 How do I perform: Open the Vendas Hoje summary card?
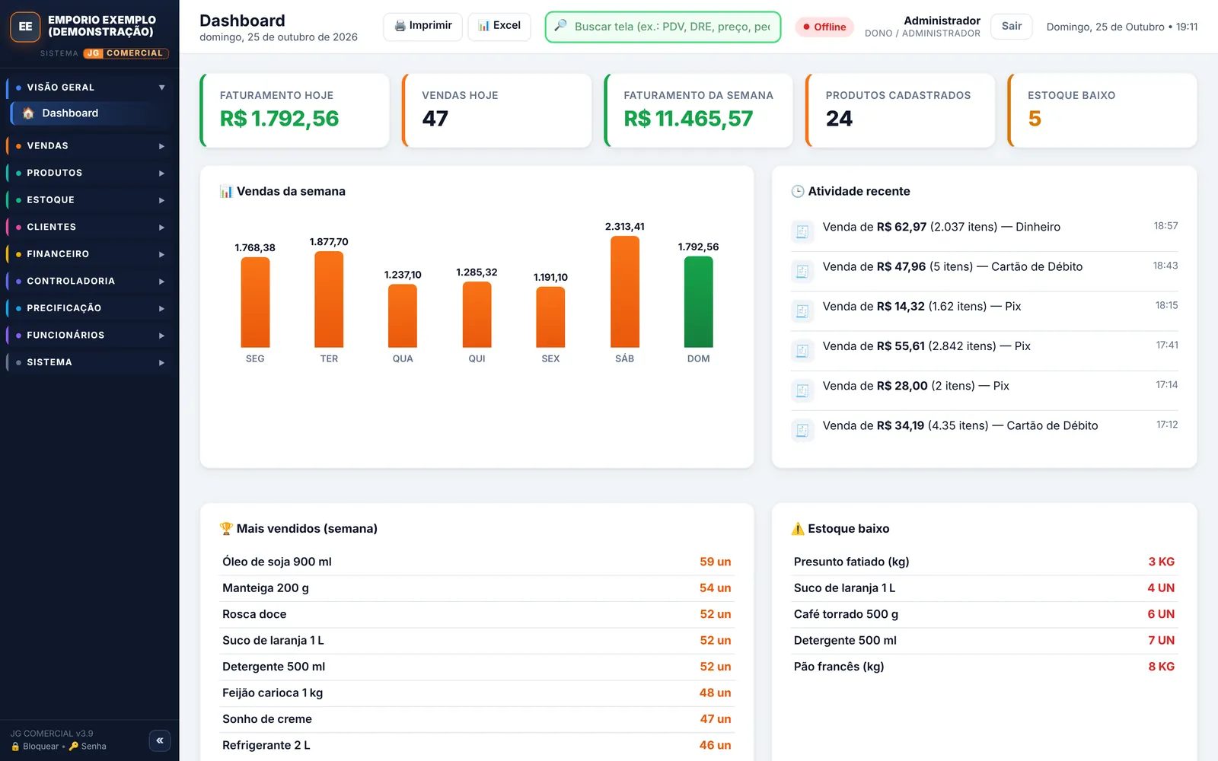pyautogui.click(x=497, y=110)
